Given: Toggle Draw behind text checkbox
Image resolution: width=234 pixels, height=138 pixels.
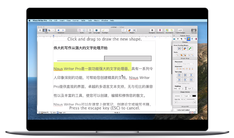Looking at the screenshot, I should pos(177,83).
